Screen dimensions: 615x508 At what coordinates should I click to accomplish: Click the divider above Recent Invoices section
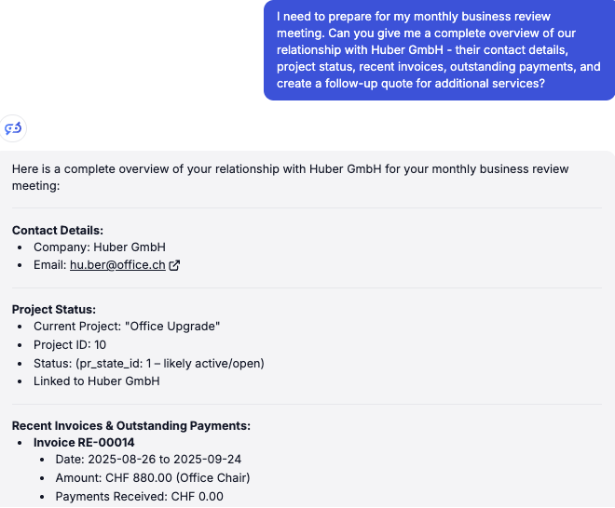point(307,404)
